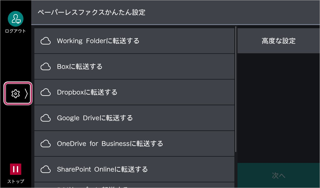The width and height of the screenshot is (320, 188).
Task: Select Boxに転送する option
Action: pyautogui.click(x=134, y=67)
